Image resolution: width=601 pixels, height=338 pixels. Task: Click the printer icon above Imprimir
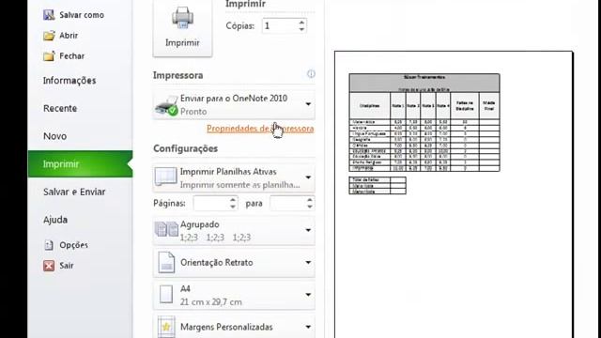182,18
